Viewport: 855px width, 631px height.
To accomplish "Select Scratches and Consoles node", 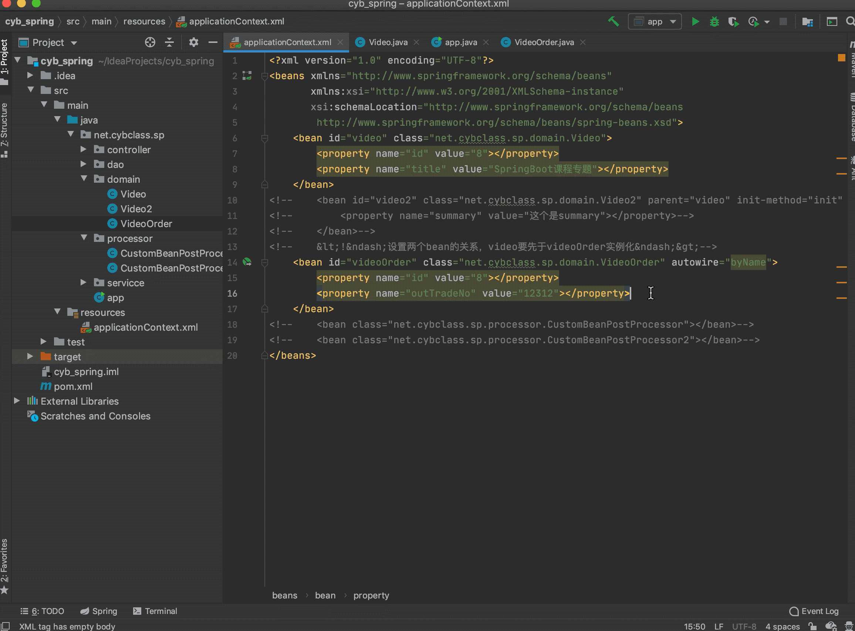I will coord(89,416).
